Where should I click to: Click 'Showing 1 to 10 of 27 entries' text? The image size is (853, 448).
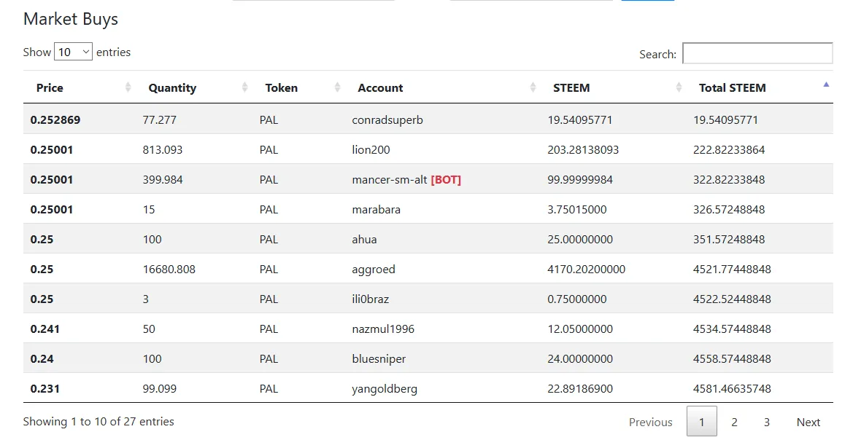pos(99,421)
